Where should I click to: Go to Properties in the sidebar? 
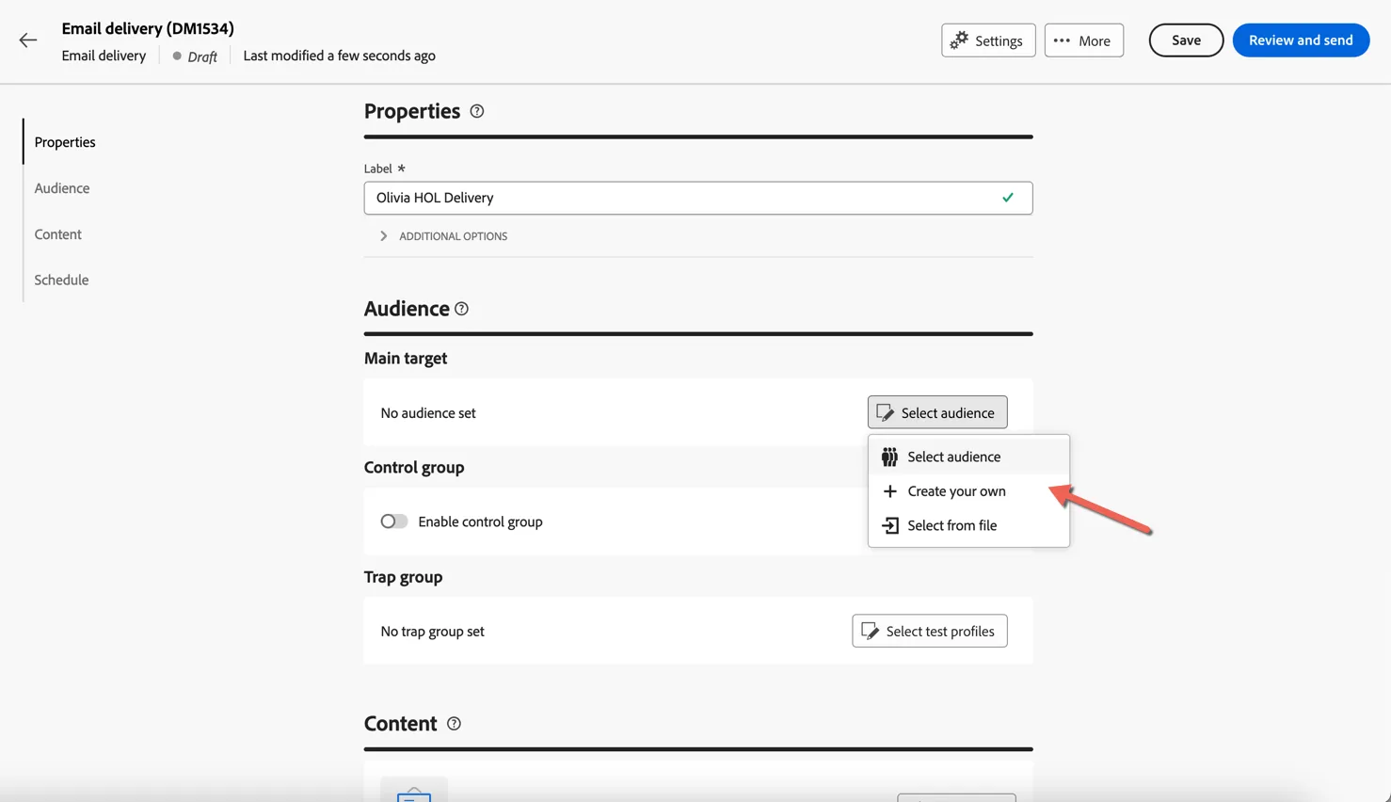coord(65,142)
